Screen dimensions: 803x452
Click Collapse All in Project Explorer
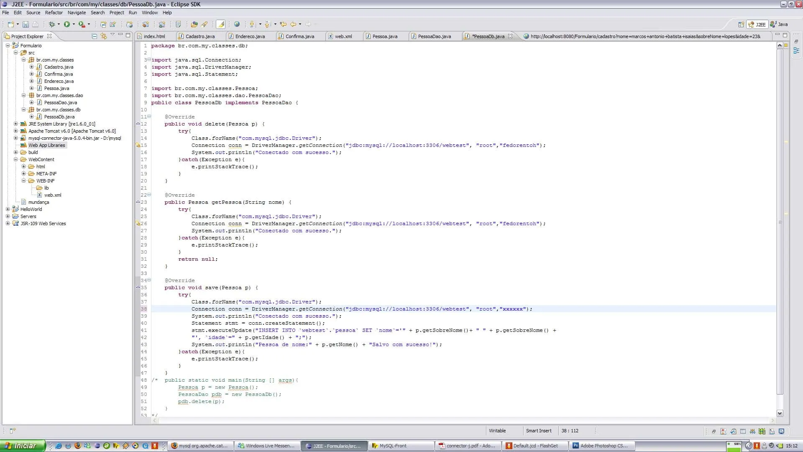pyautogui.click(x=94, y=36)
